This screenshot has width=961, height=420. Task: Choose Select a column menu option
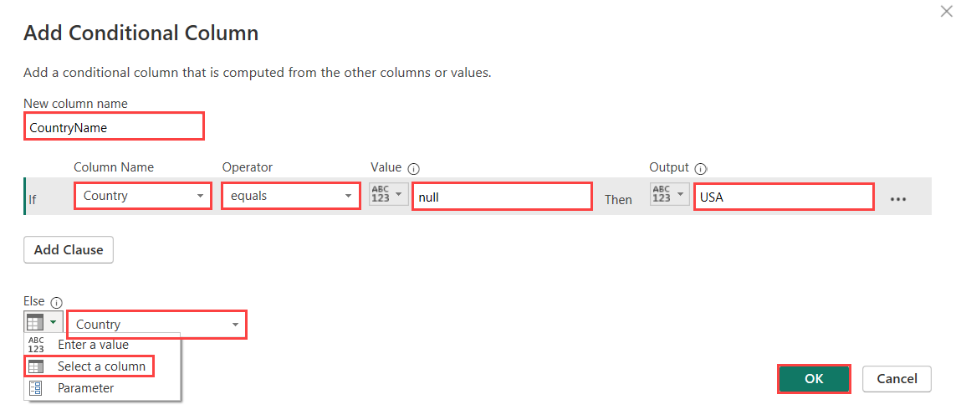point(100,366)
